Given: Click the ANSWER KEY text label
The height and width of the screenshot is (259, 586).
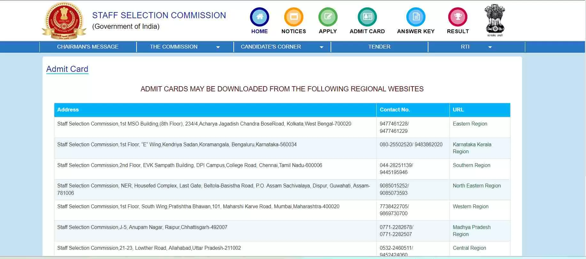Looking at the screenshot, I should coord(416,31).
